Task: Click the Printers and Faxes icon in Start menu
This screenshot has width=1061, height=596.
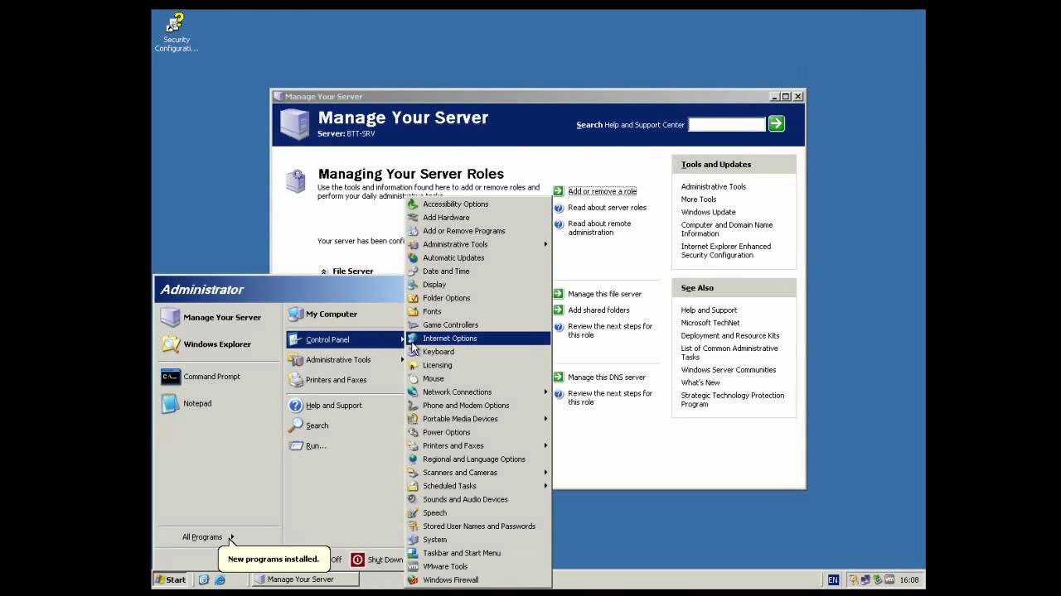Action: pyautogui.click(x=295, y=380)
